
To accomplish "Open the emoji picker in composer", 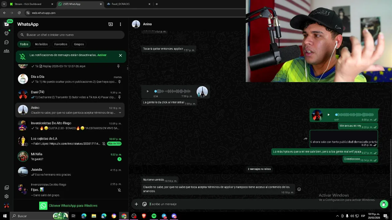I will point(145,204).
